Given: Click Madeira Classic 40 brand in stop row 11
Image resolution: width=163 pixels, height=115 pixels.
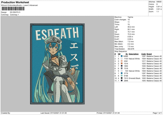Looking at the screenshot, I should point(154,81).
